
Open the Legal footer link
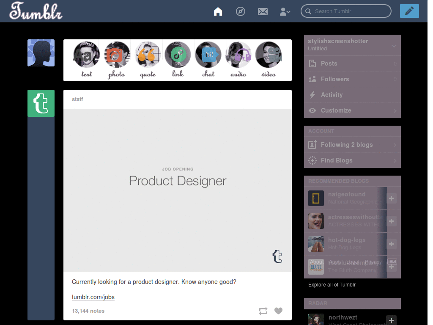coord(353,262)
